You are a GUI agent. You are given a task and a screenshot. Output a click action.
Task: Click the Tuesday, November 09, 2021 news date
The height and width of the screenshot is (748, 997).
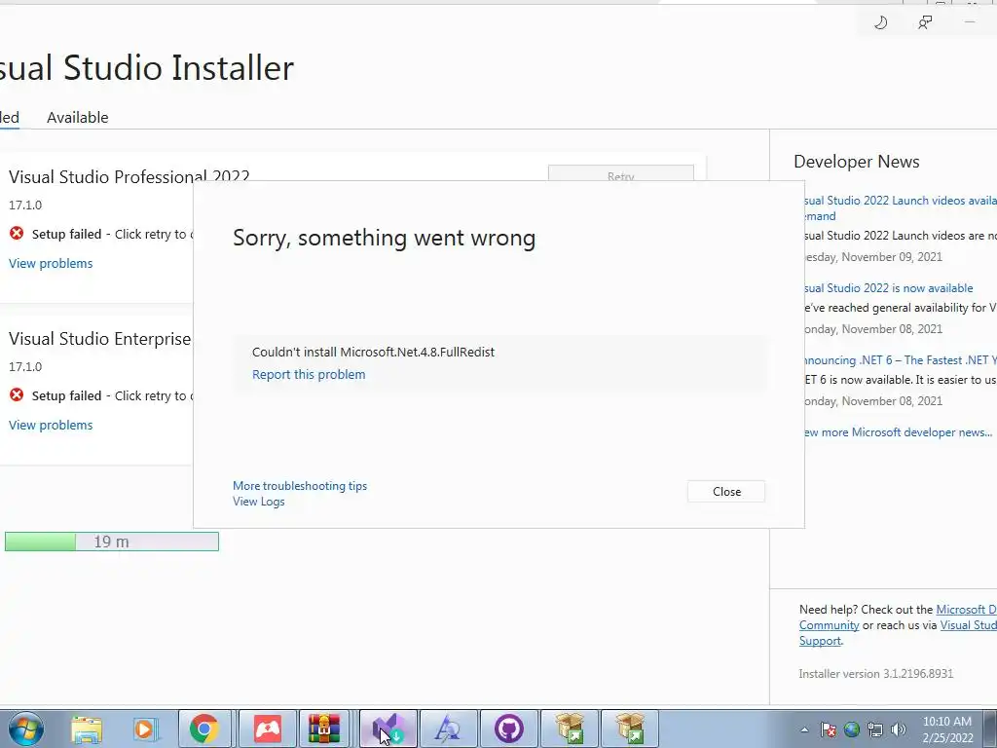coord(872,257)
